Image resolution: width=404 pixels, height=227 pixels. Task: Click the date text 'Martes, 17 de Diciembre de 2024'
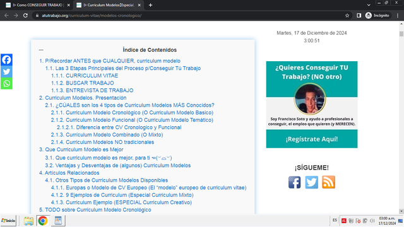(x=311, y=33)
